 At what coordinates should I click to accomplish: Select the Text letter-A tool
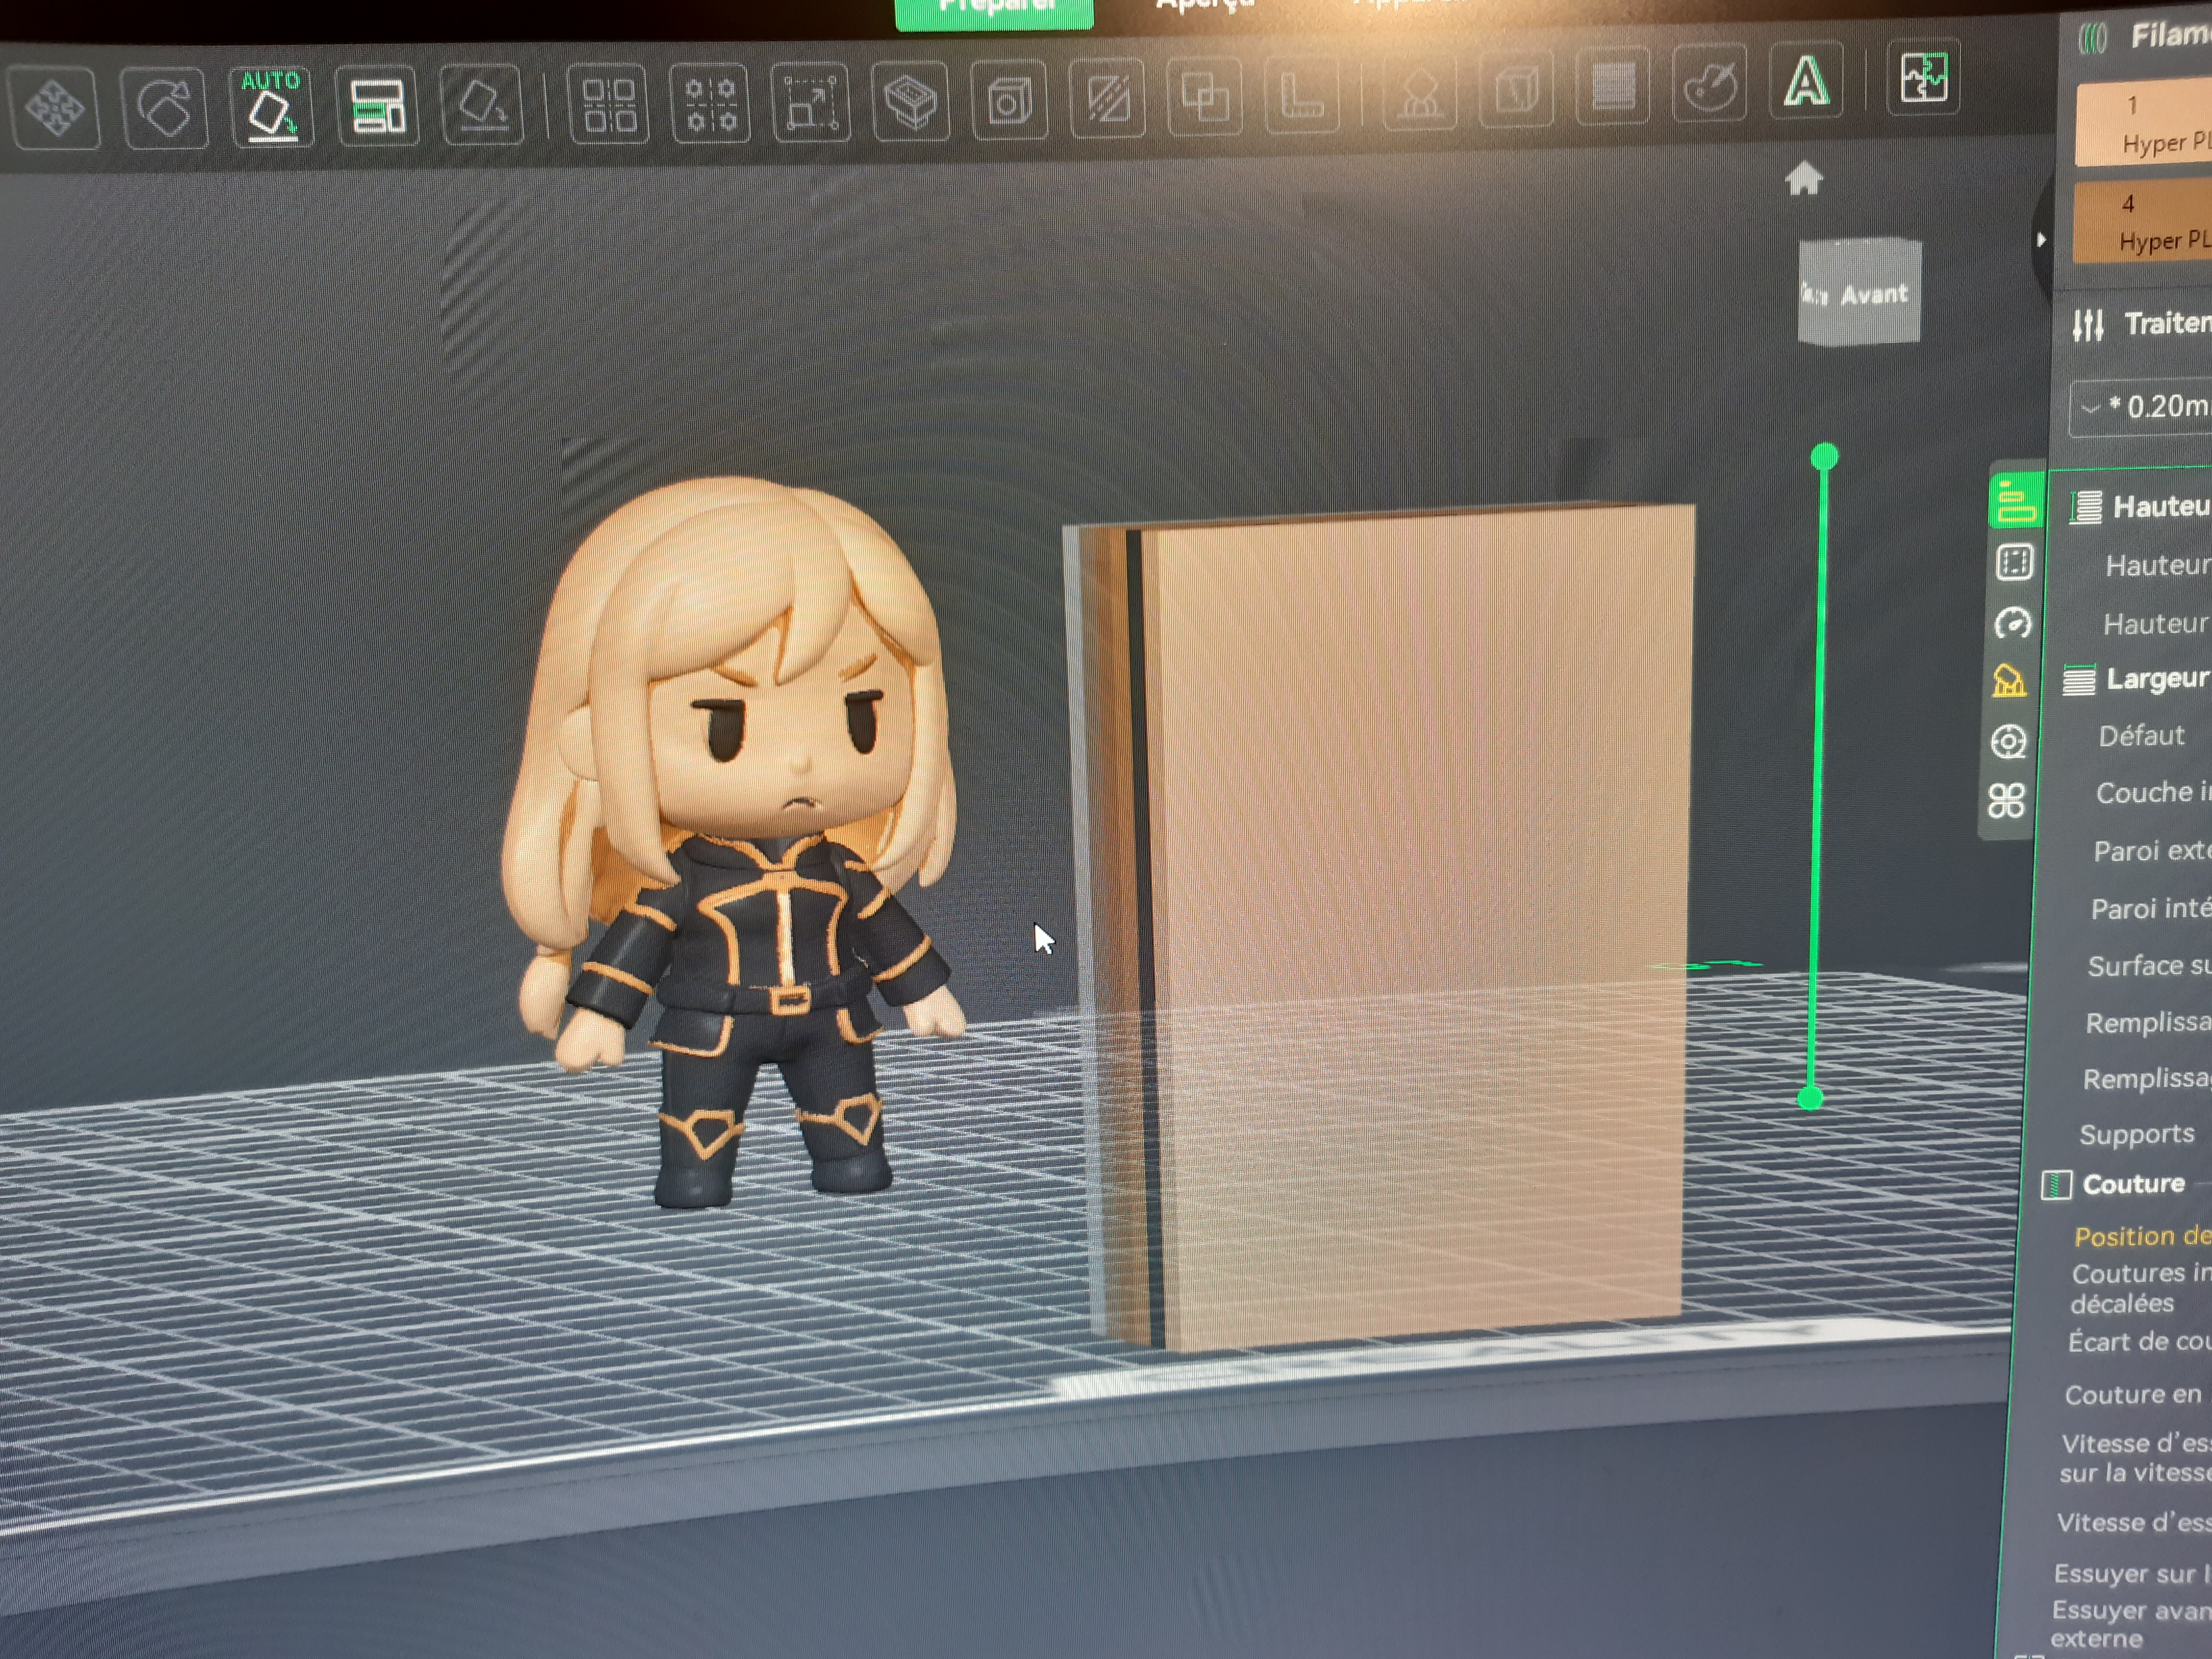click(x=1806, y=80)
